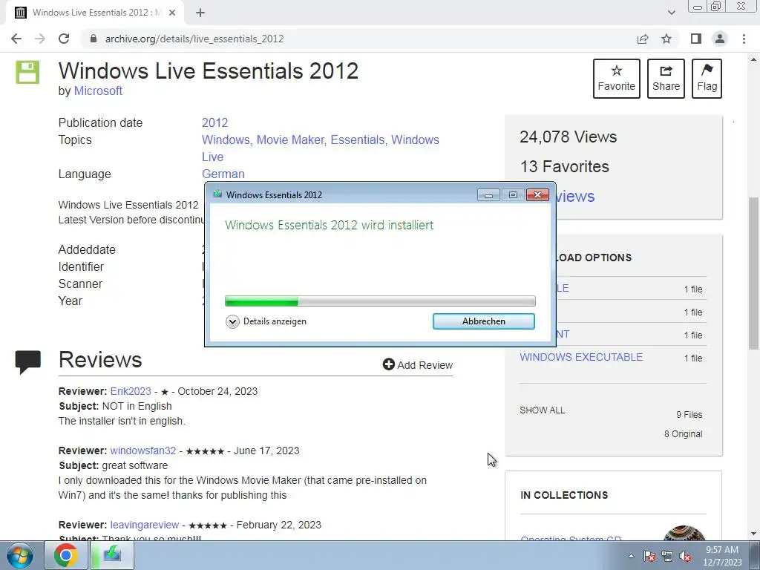Open the Microsoft author link
The height and width of the screenshot is (570, 760).
tap(98, 91)
